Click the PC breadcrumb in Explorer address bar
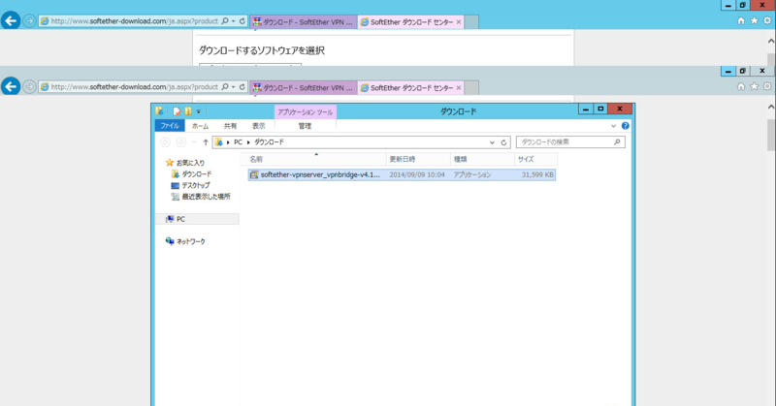This screenshot has width=776, height=406. 238,142
